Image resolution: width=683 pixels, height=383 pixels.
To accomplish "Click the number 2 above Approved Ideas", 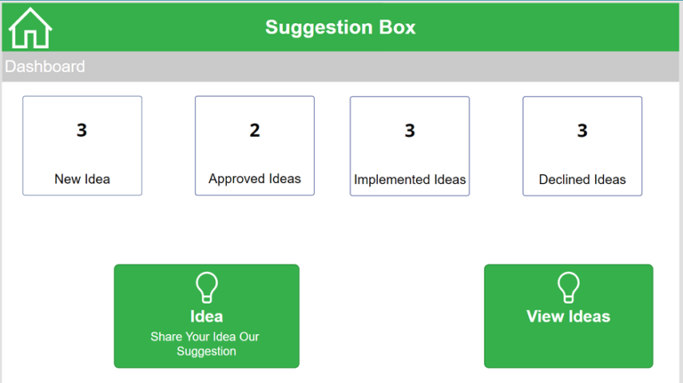I will click(x=254, y=131).
